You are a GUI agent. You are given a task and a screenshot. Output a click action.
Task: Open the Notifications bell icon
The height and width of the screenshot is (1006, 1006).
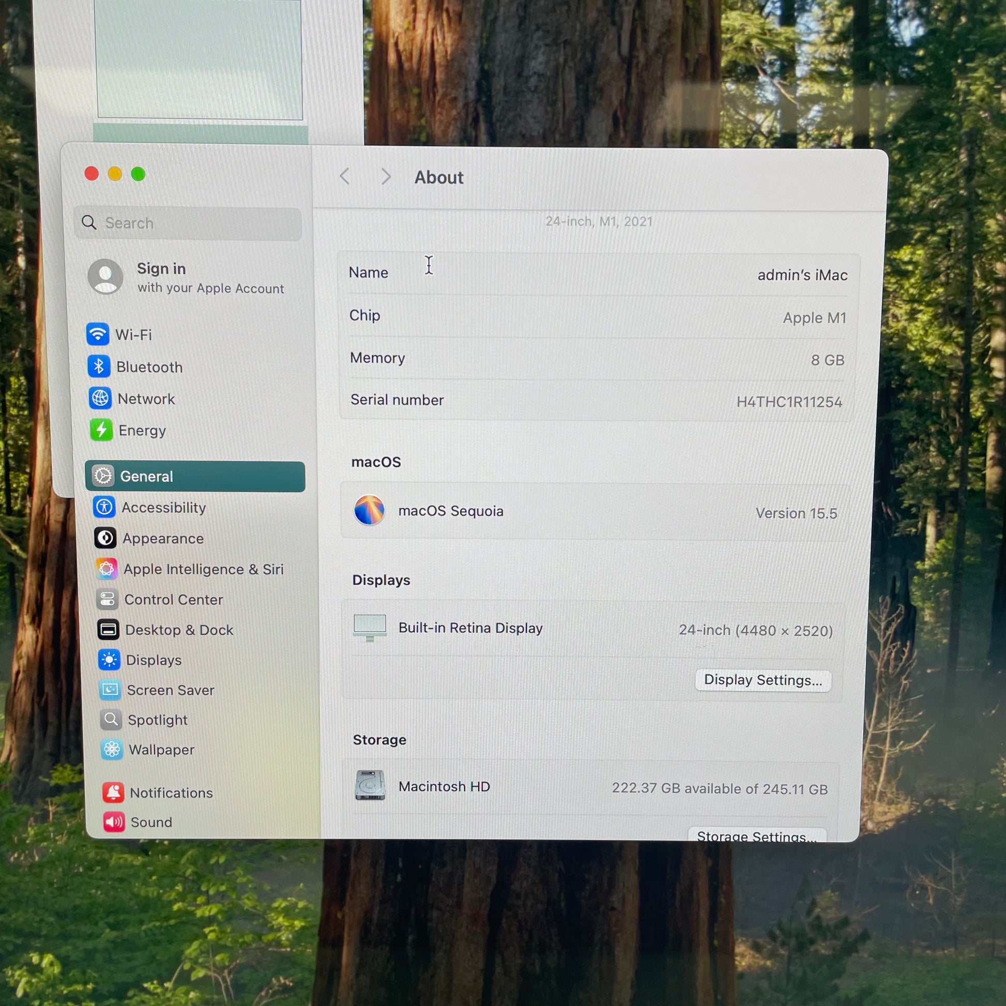click(x=113, y=792)
